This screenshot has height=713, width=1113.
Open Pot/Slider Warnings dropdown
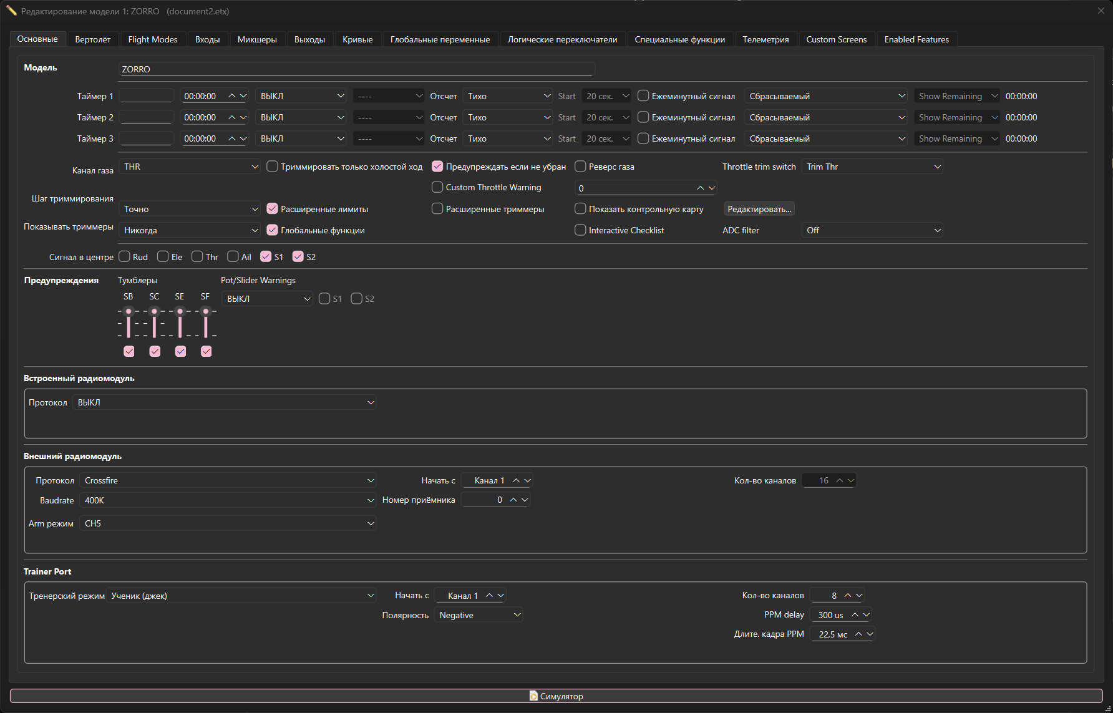click(267, 299)
